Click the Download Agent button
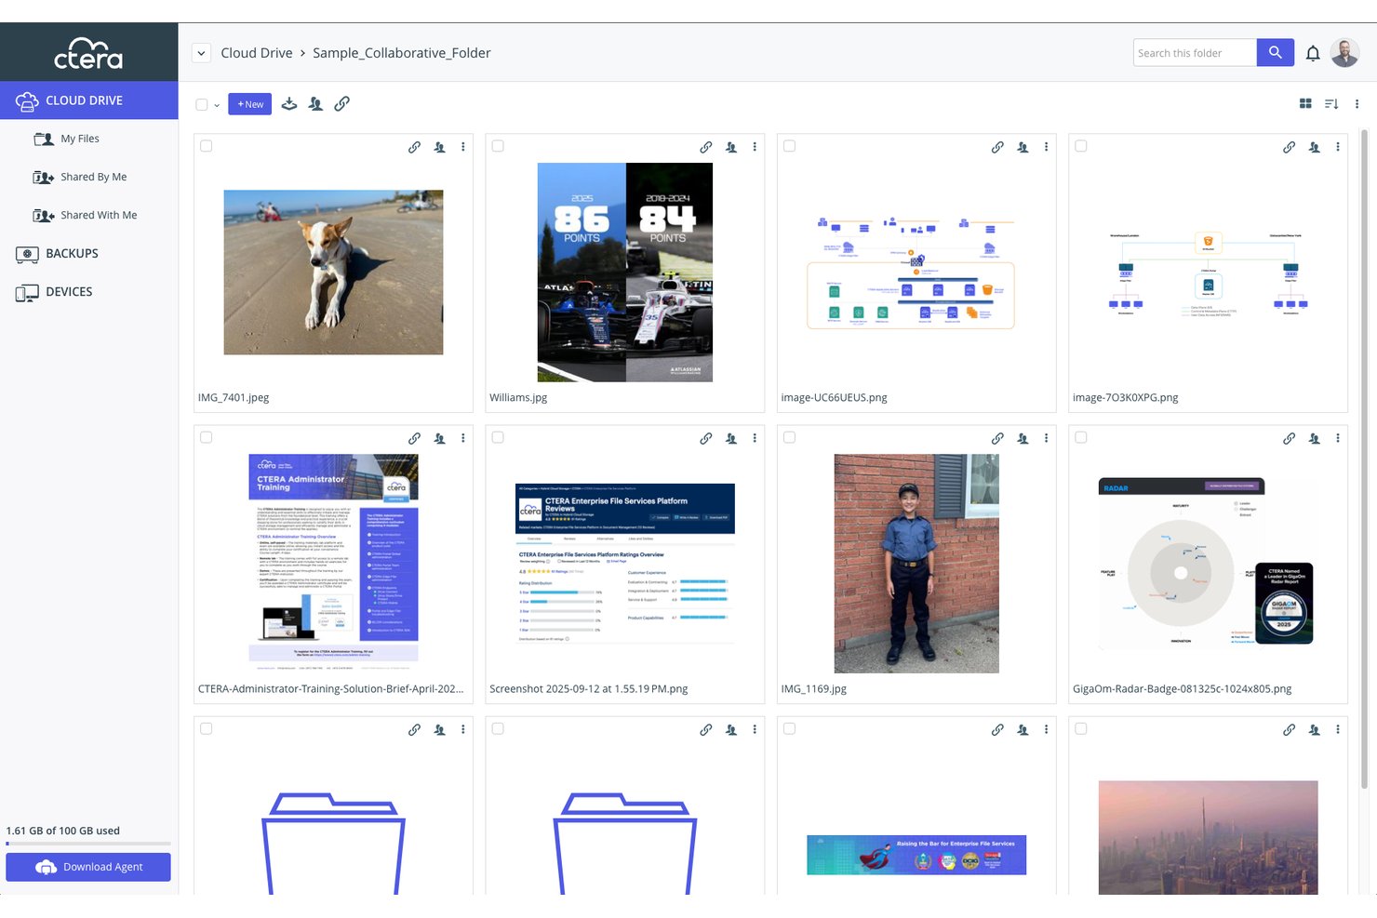 click(x=88, y=867)
